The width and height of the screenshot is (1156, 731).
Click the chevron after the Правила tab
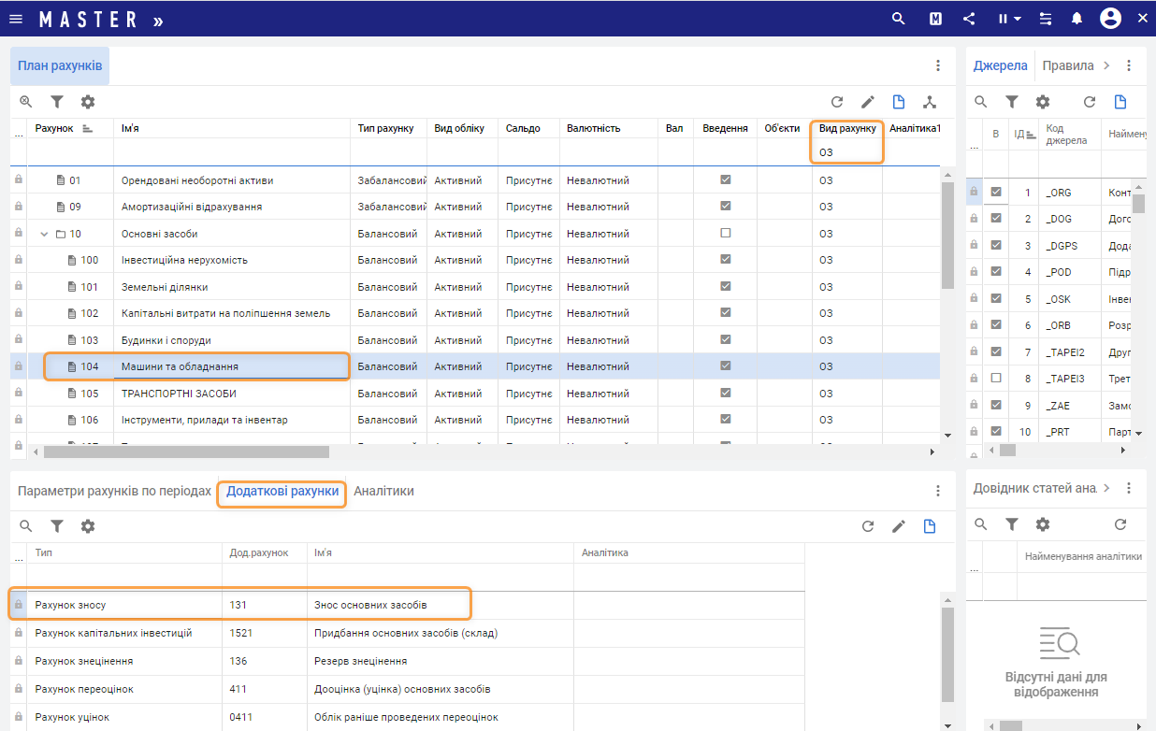1106,65
